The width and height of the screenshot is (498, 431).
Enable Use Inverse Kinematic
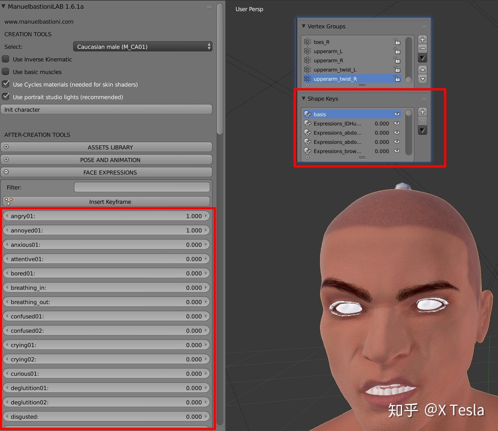point(6,59)
